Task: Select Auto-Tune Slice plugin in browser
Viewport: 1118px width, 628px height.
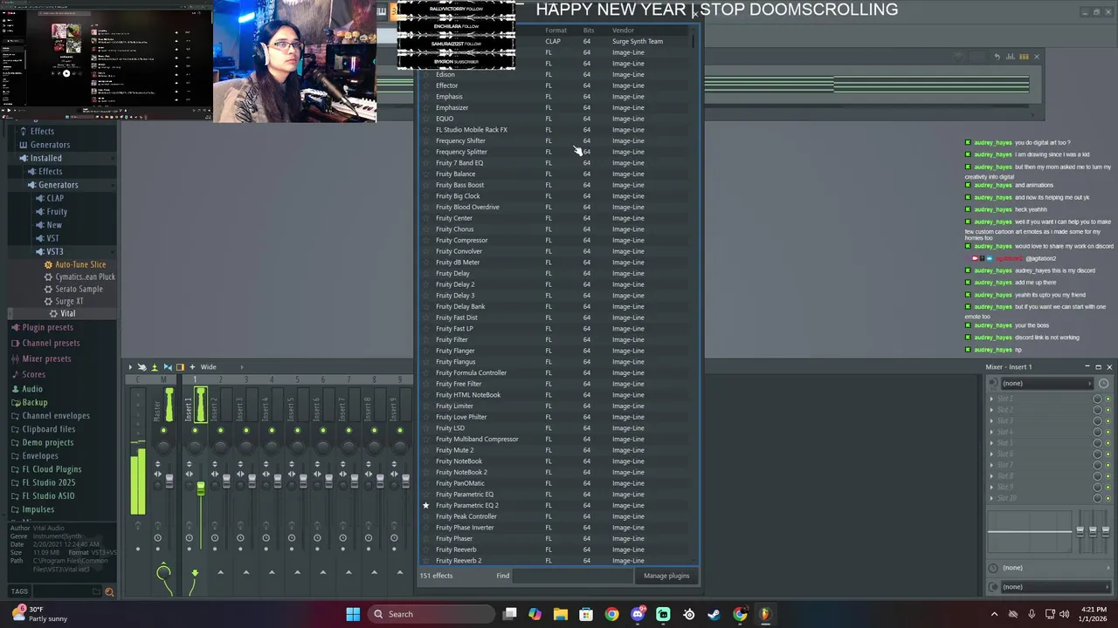Action: [80, 264]
